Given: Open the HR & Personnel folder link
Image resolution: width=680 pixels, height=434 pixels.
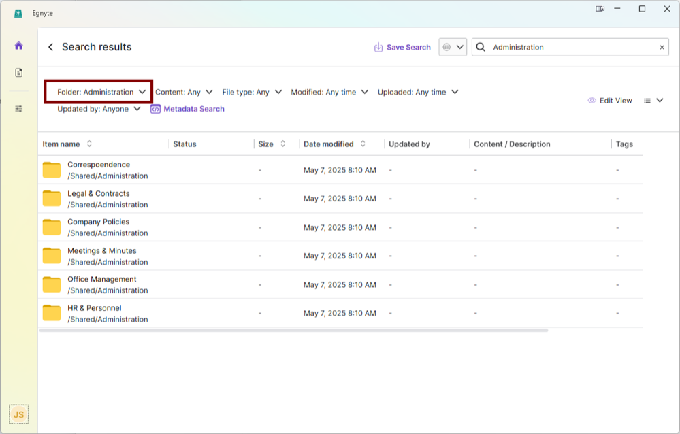Looking at the screenshot, I should 94,307.
